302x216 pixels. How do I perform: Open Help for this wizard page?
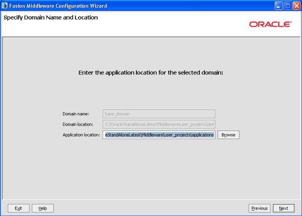(43, 208)
